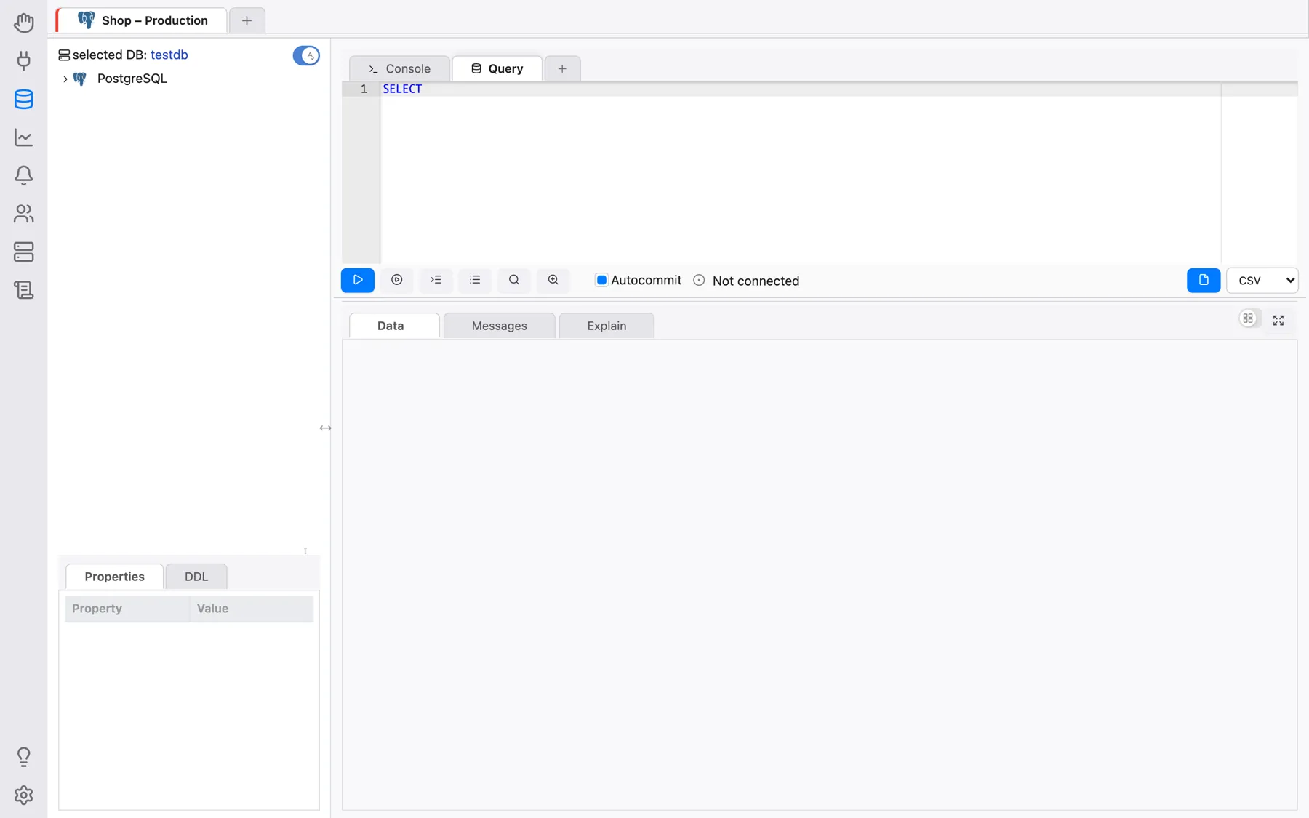Viewport: 1309px width, 818px height.
Task: Click the PostgreSQL tree item label
Action: coord(132,79)
